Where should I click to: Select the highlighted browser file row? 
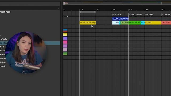pyautogui.click(x=30, y=43)
